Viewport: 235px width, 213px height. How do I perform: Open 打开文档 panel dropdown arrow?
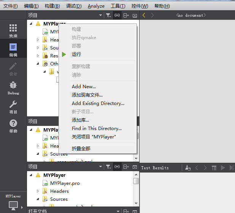(x=118, y=211)
